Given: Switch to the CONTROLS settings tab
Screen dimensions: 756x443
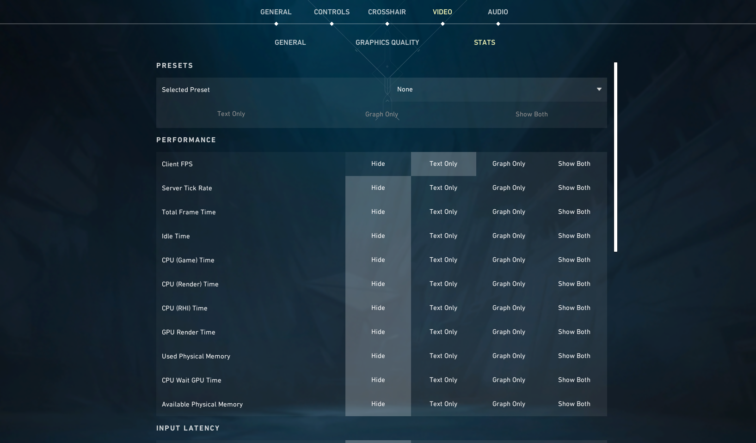Looking at the screenshot, I should tap(332, 12).
